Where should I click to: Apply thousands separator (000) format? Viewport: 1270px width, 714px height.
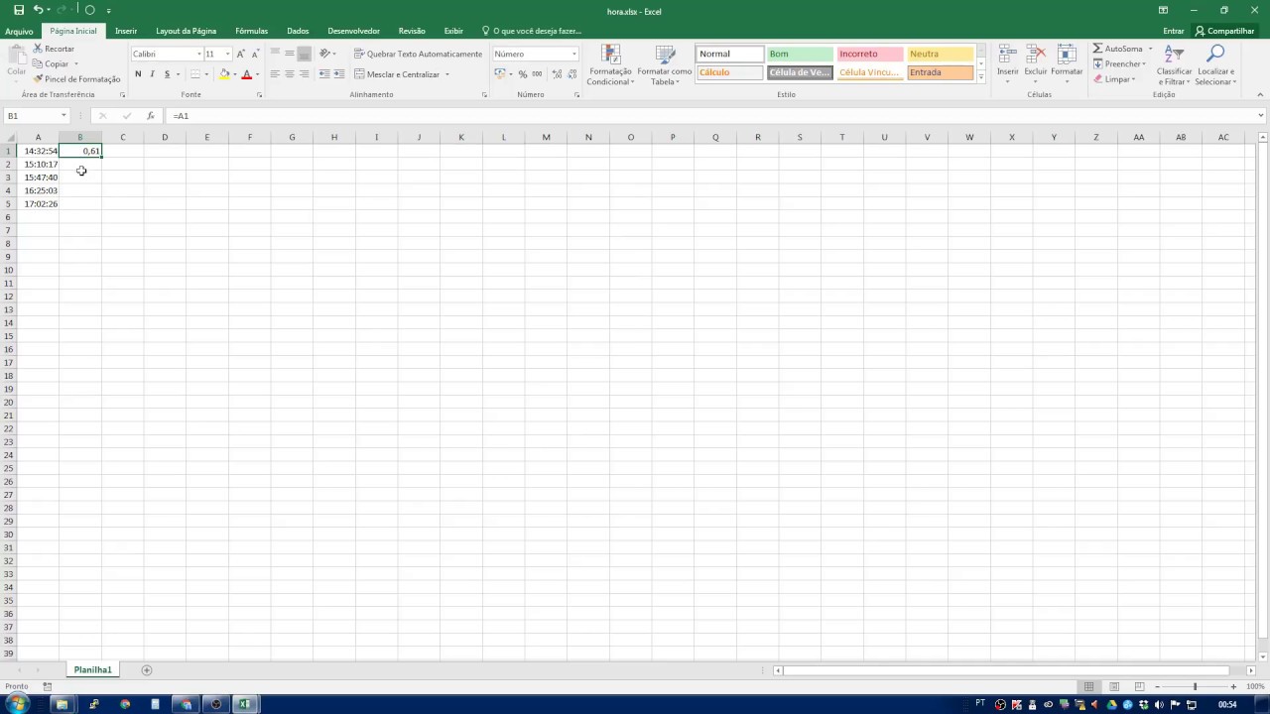point(537,74)
